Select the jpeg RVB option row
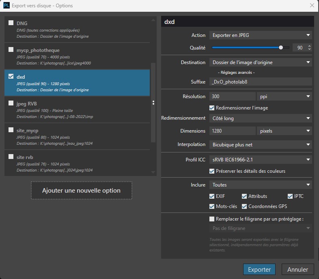Viewport: 319px width, 279px height. click(77, 110)
